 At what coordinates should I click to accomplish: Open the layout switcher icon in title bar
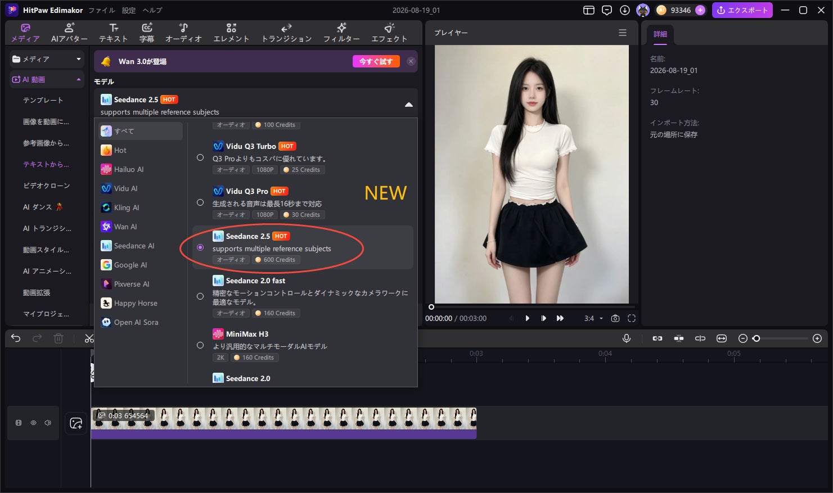[589, 10]
